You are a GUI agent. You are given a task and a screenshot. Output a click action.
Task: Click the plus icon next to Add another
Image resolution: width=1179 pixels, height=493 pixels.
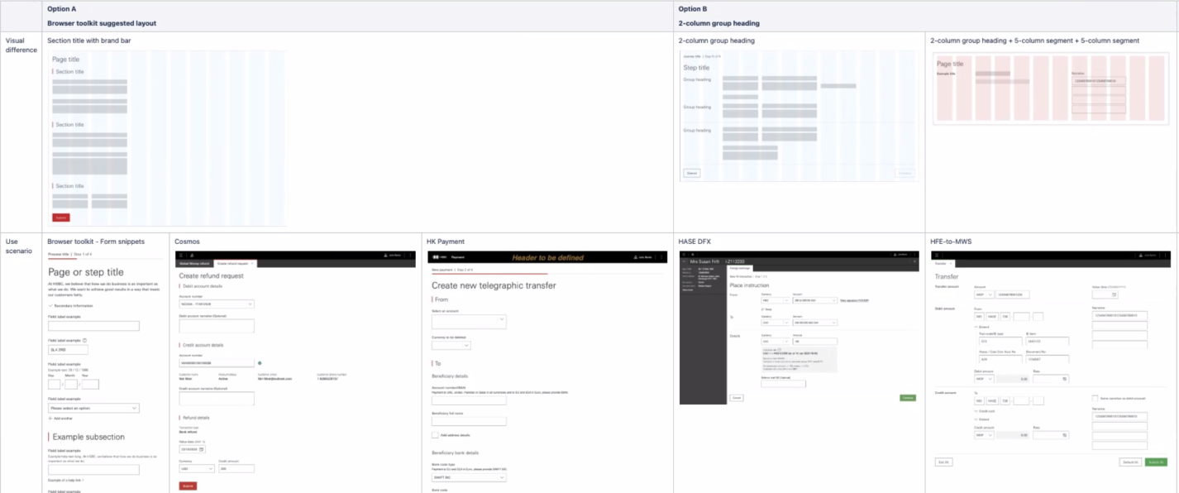click(50, 419)
